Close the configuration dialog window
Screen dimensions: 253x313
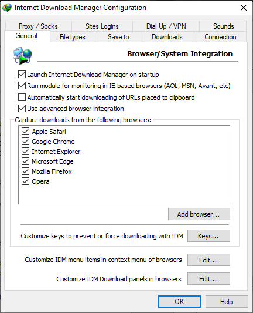pos(244,8)
